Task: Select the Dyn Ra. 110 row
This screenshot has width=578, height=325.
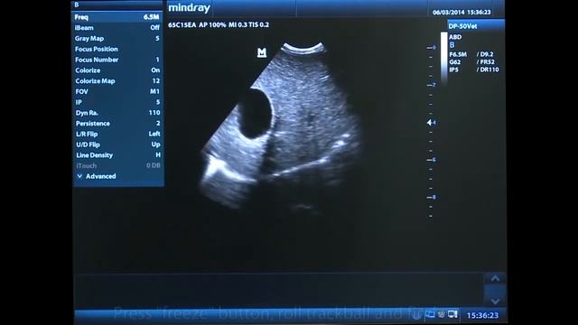Action: 117,113
